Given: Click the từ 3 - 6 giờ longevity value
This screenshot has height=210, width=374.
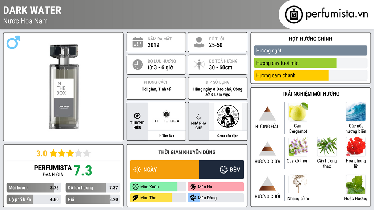Looking at the screenshot, I should coord(160,67).
